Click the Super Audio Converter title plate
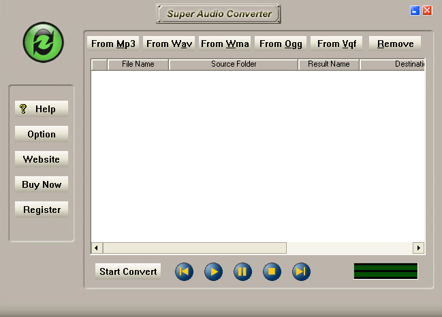The image size is (442, 317). click(x=219, y=14)
